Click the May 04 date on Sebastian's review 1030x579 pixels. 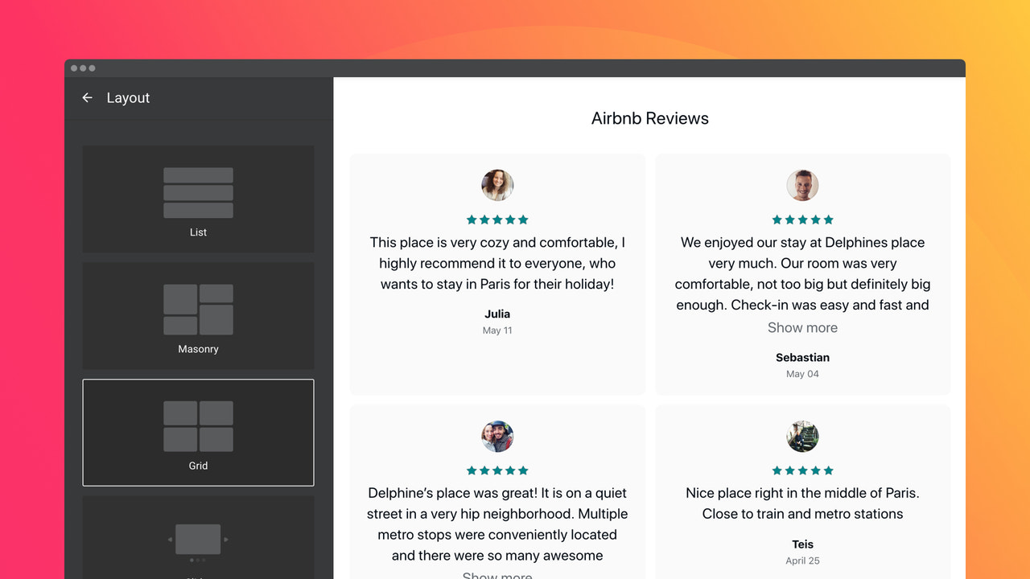coord(802,373)
